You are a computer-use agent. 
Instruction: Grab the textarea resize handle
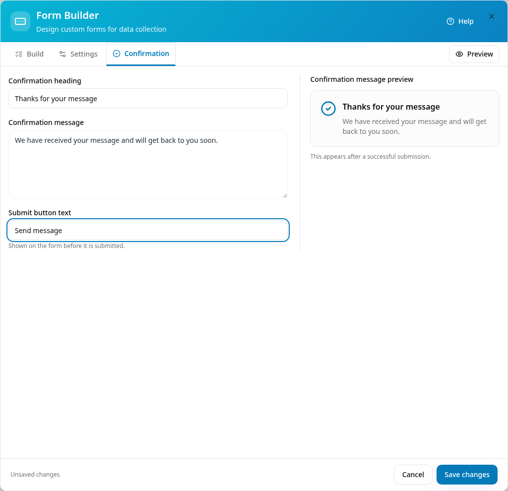285,195
